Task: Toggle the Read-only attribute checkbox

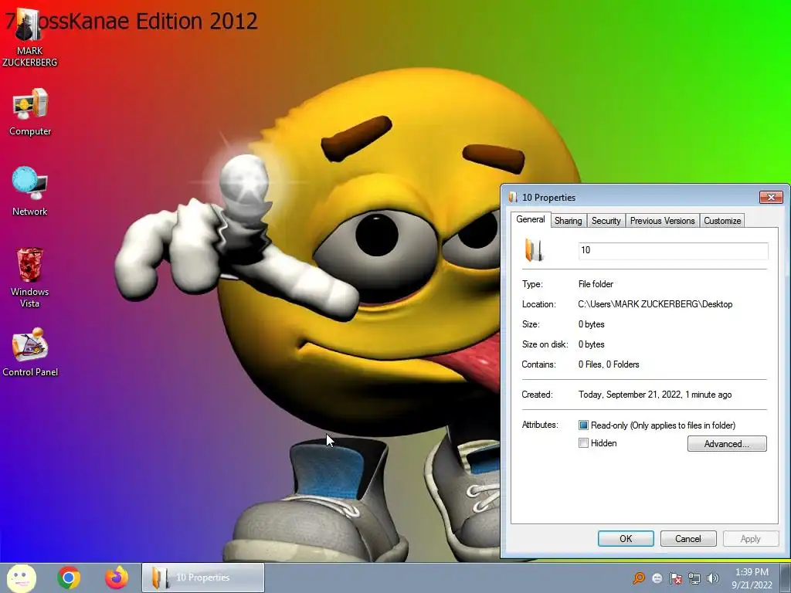Action: [584, 425]
